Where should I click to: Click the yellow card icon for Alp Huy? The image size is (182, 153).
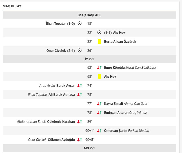click(x=99, y=77)
